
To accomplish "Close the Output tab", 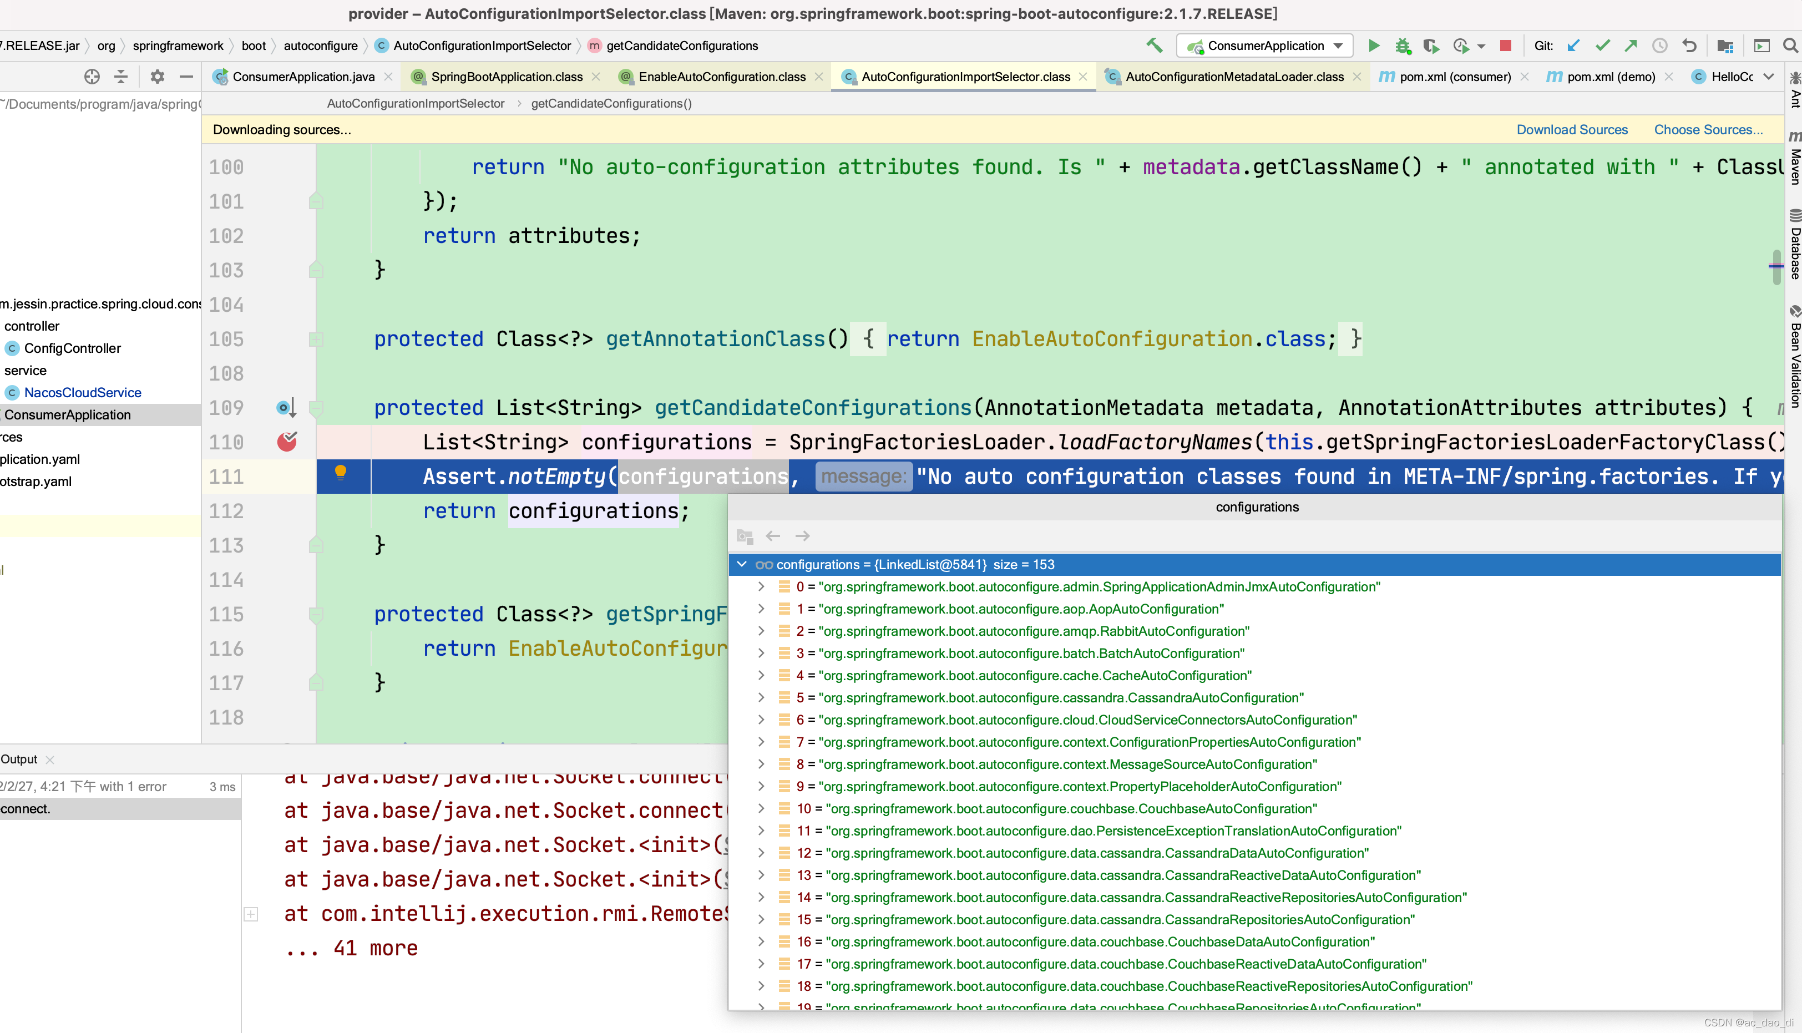I will 50,760.
